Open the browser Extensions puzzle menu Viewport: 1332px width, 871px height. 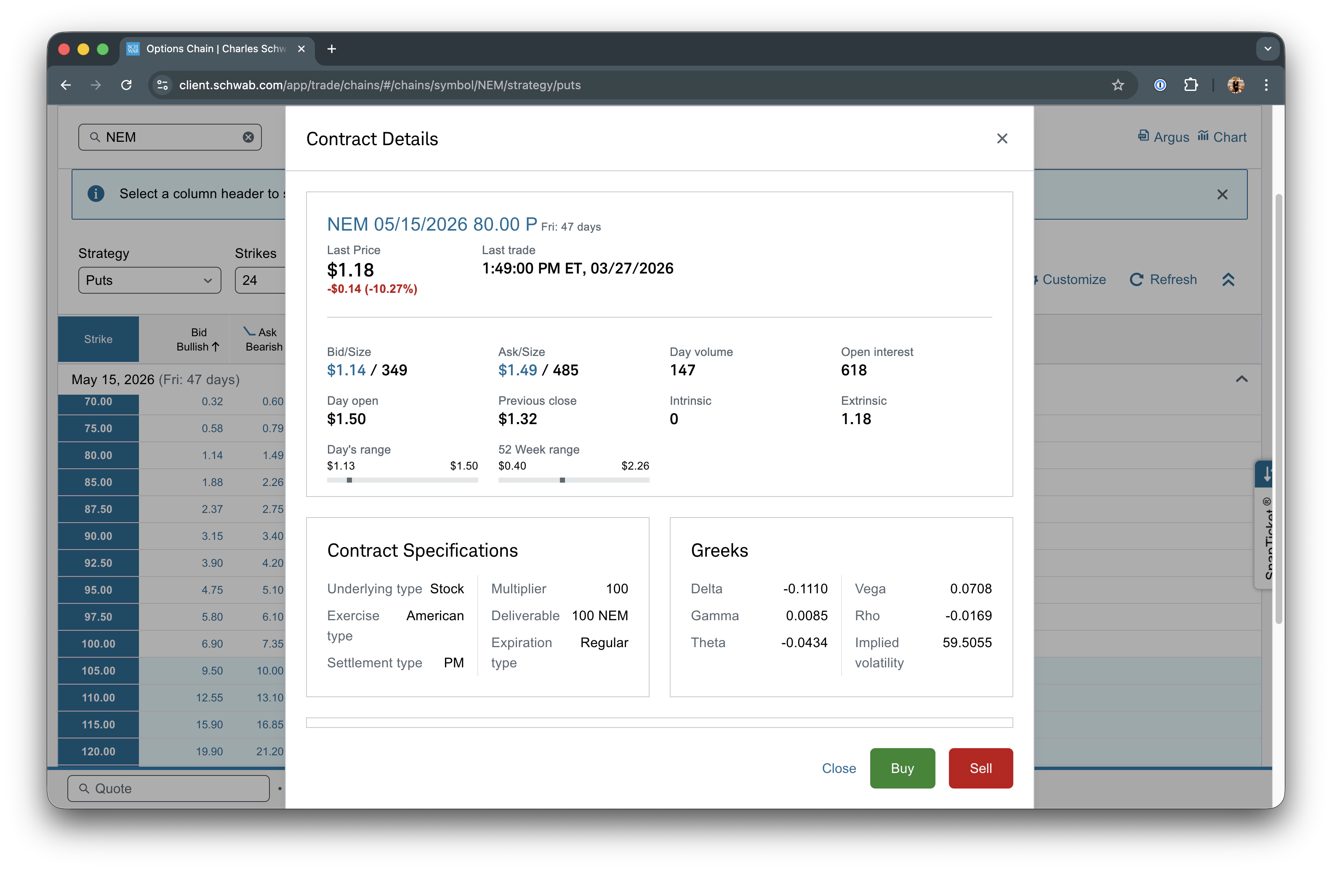point(1191,85)
